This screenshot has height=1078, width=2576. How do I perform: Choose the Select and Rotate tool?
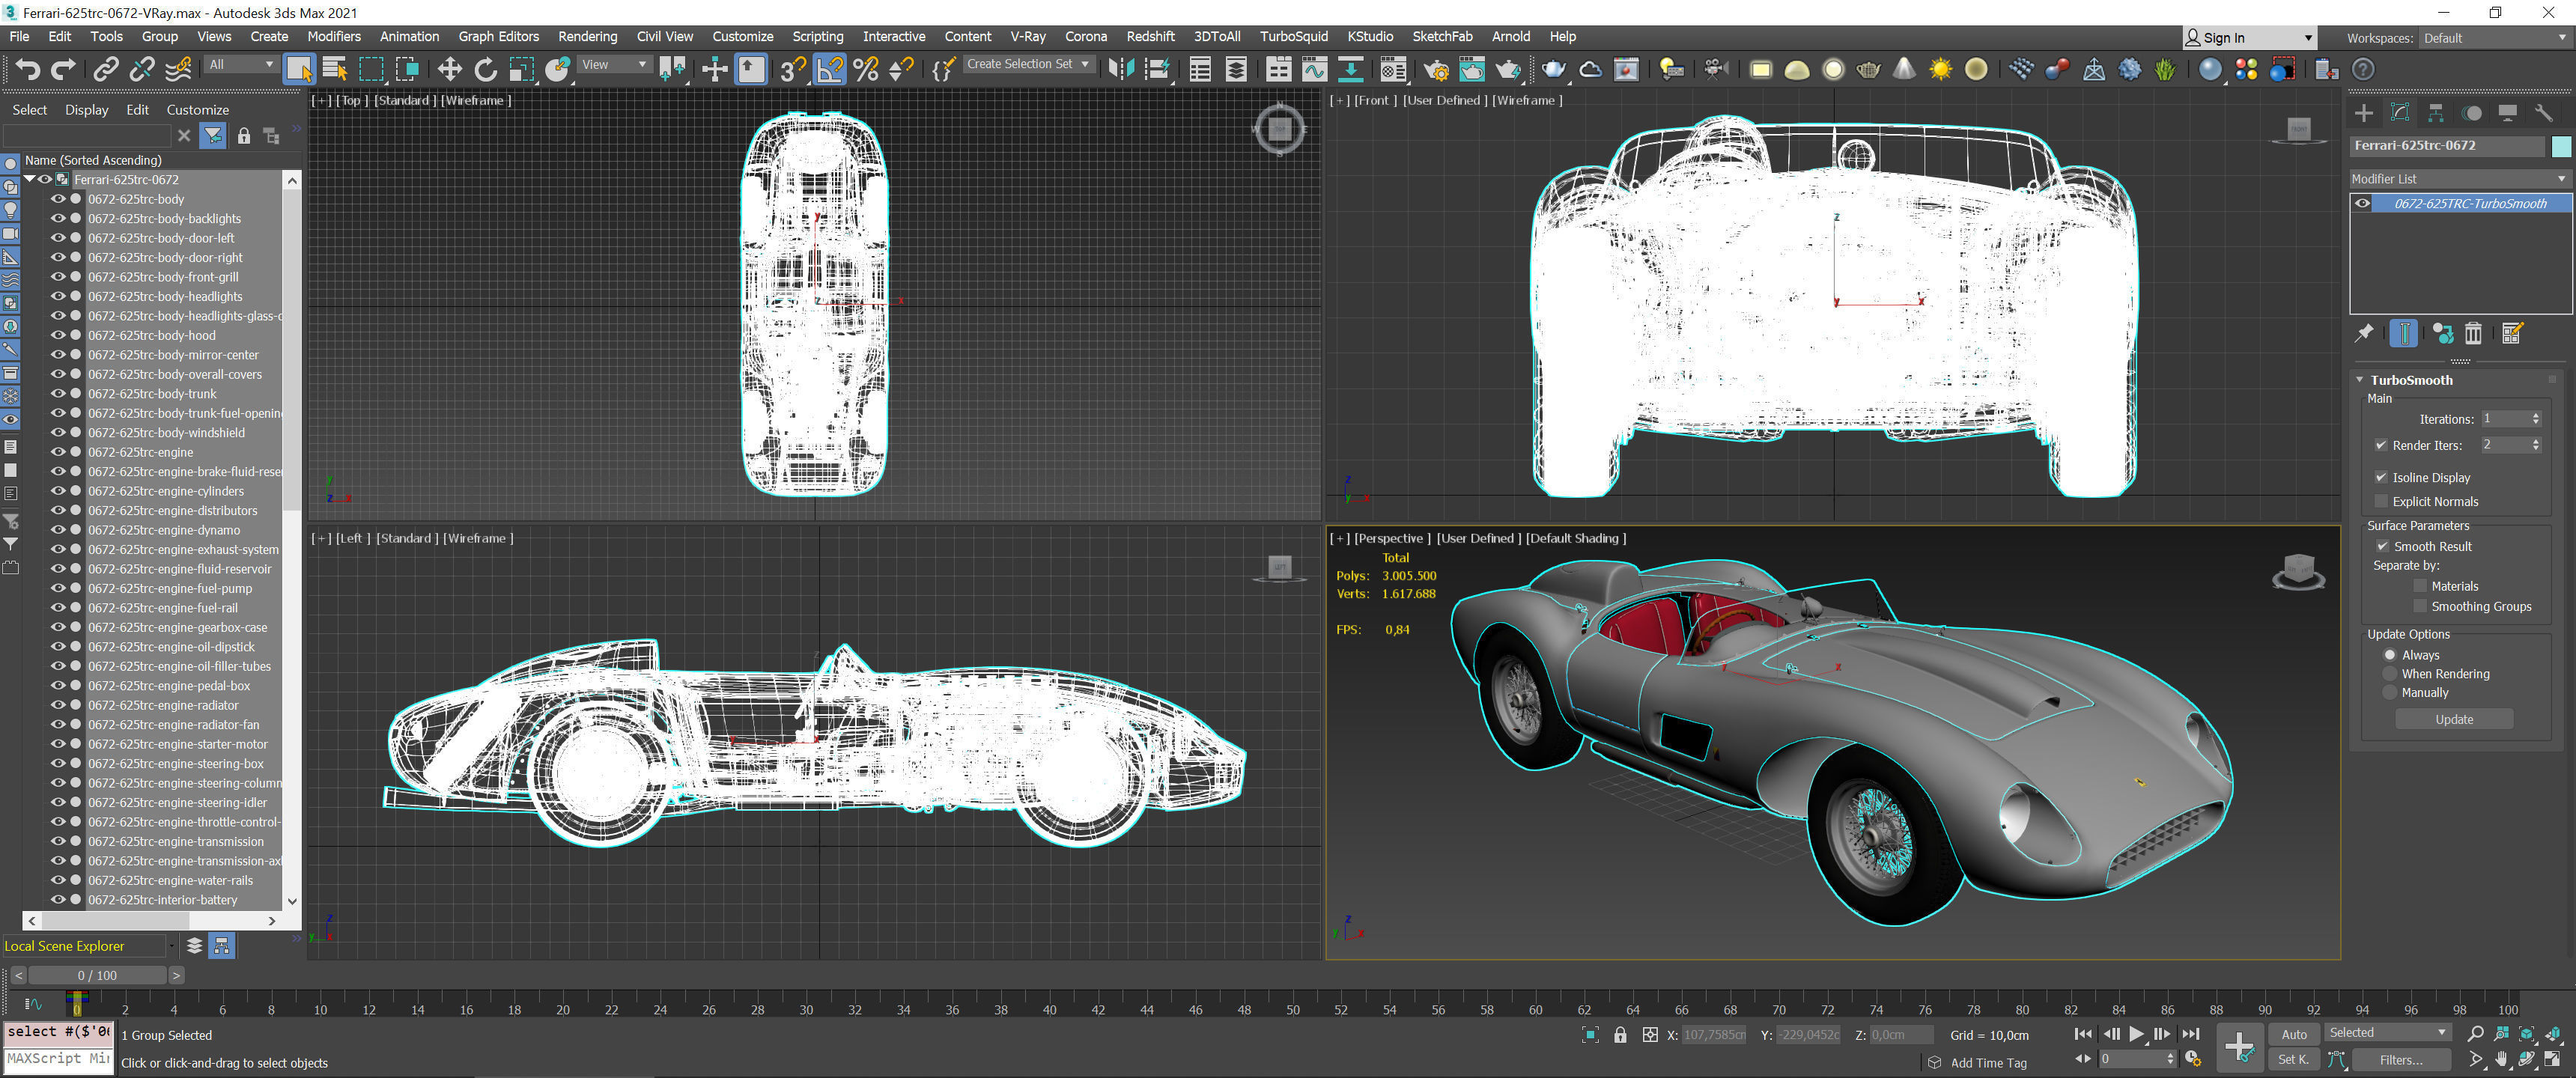tap(485, 69)
